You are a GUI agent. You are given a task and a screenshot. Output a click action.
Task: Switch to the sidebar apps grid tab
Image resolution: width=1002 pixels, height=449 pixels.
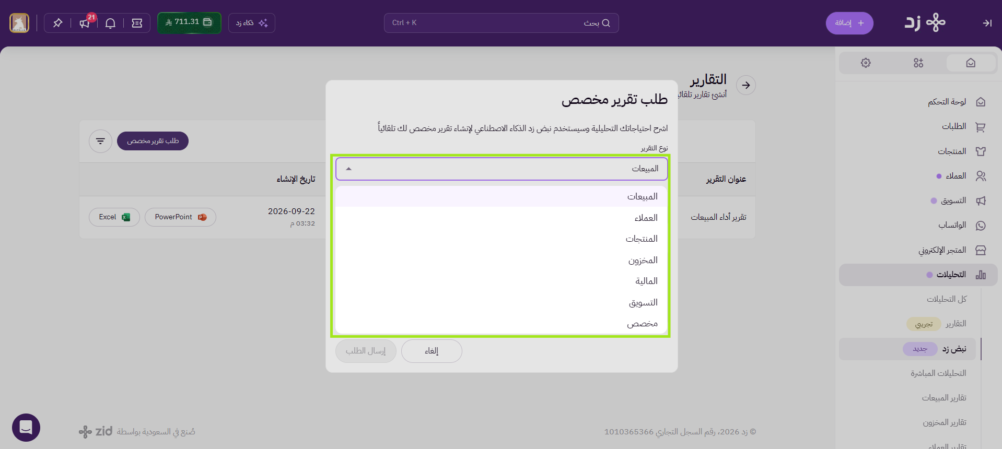point(918,63)
